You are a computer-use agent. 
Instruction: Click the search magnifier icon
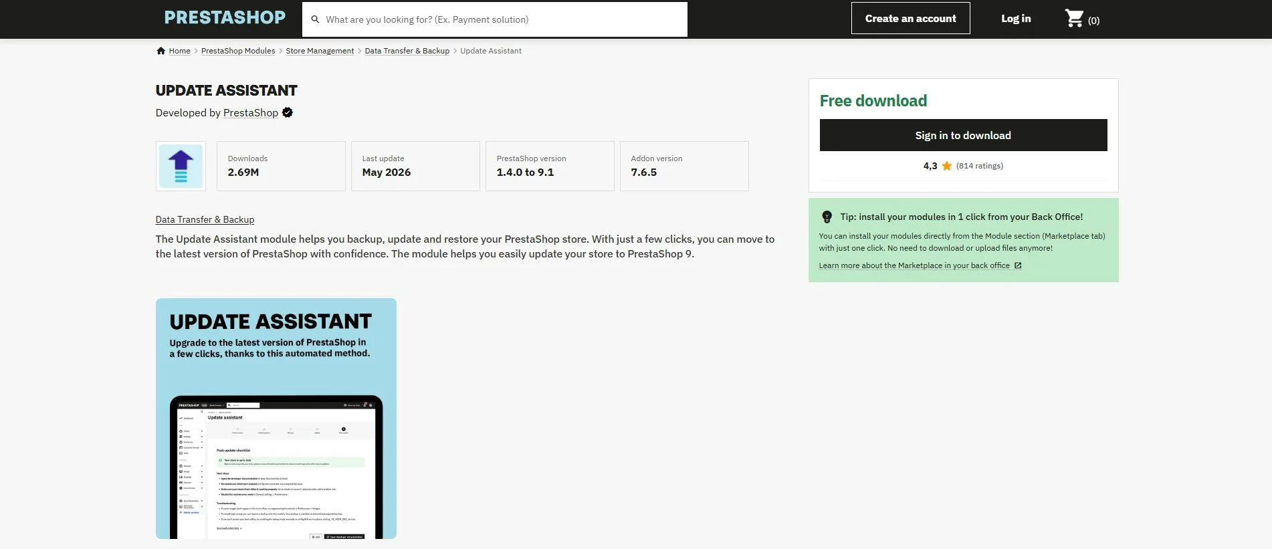point(315,19)
